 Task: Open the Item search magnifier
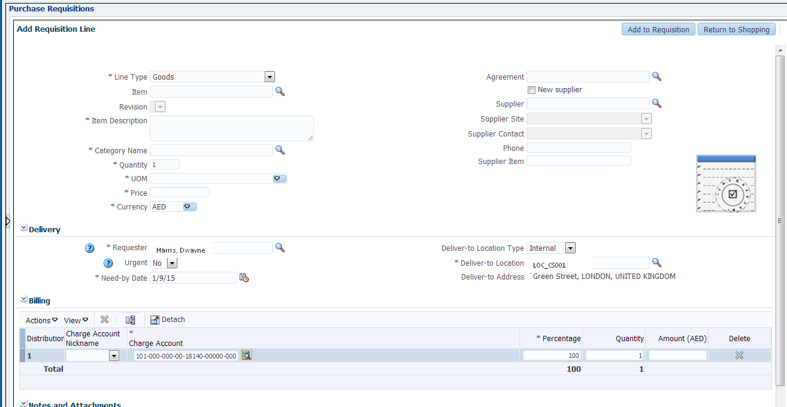click(280, 91)
